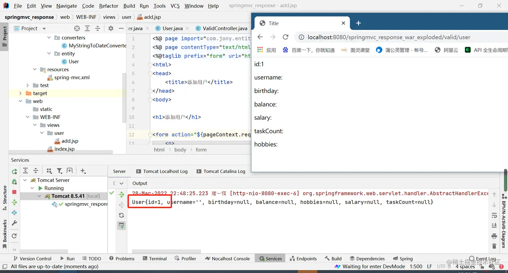The height and width of the screenshot is (273, 508).
Task: Collapse the Tomcat Server node
Action: pyautogui.click(x=25, y=180)
